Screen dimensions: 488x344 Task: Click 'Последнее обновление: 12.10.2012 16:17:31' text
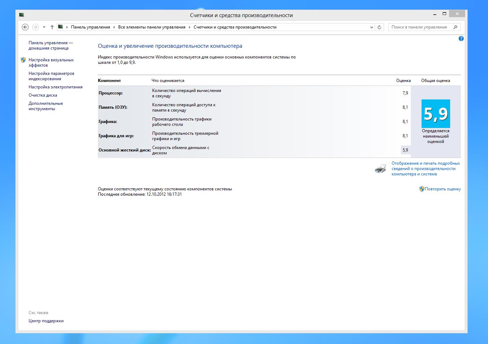coord(140,194)
